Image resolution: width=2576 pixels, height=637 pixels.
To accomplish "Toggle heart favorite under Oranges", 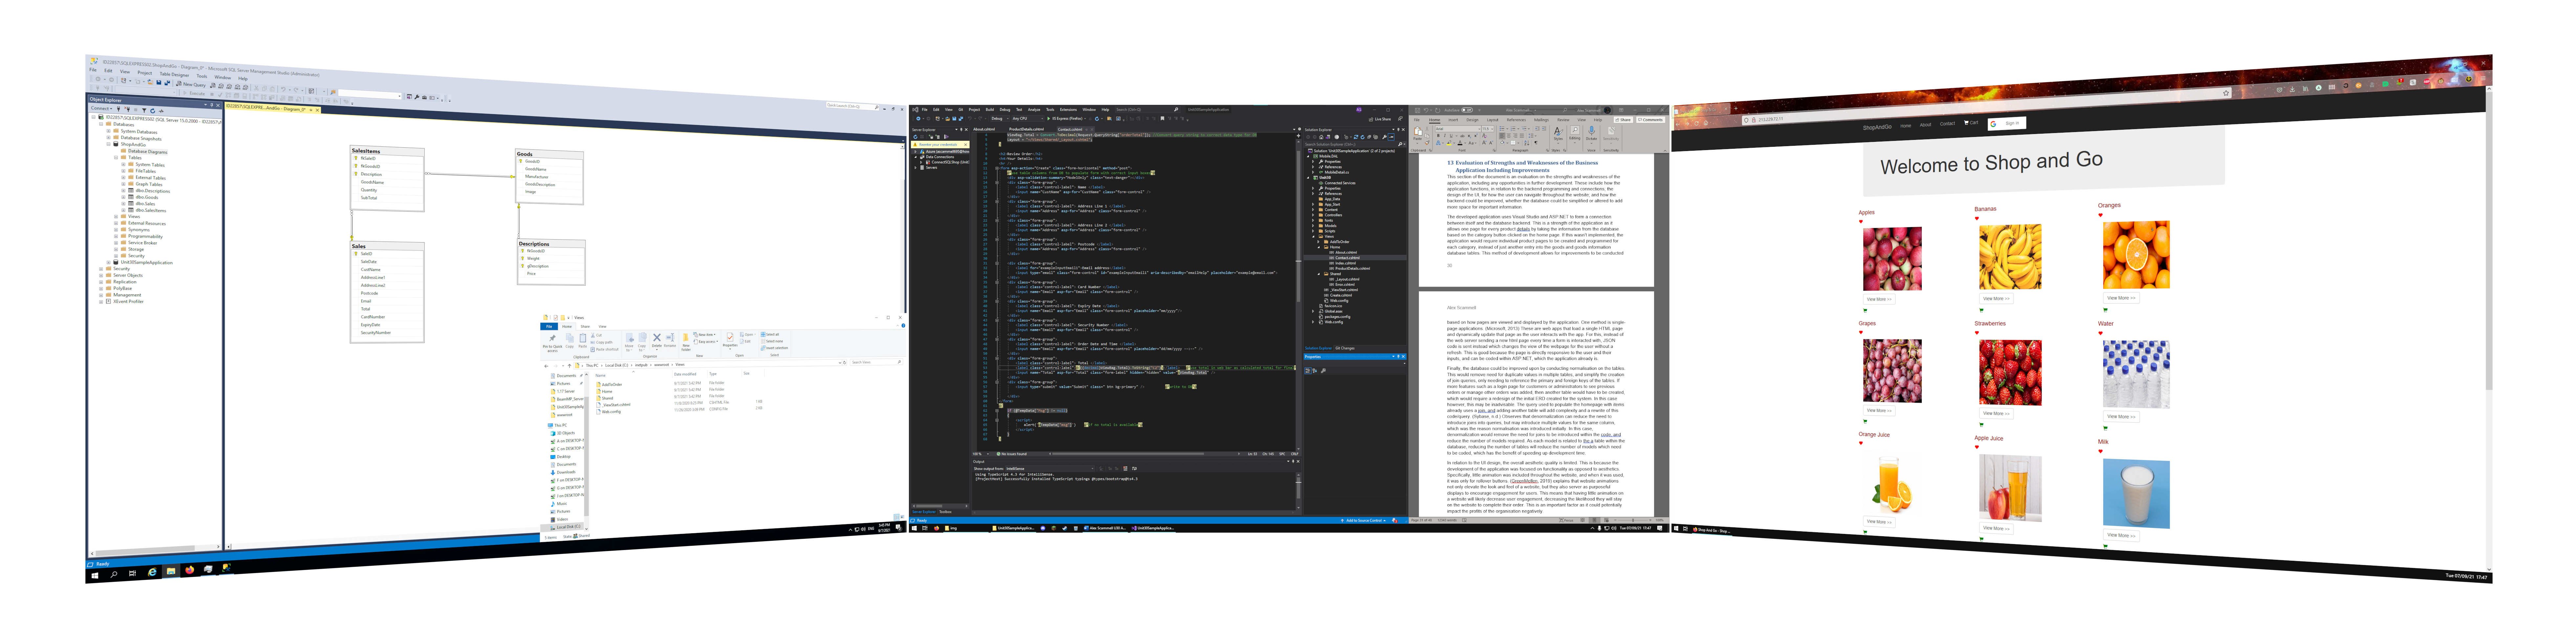I will click(x=2101, y=215).
